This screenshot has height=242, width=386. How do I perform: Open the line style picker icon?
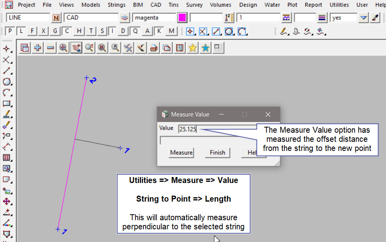pyautogui.click(x=322, y=18)
